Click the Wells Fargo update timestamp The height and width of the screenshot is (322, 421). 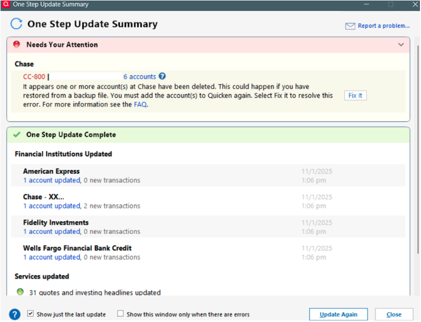coord(317,253)
